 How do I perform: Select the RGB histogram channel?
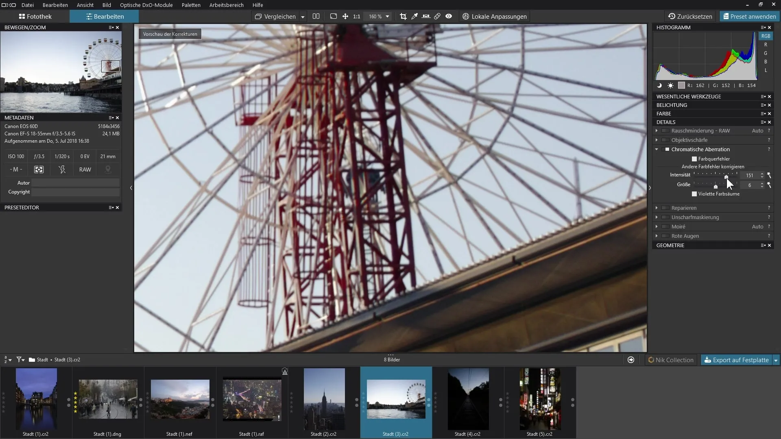click(766, 36)
